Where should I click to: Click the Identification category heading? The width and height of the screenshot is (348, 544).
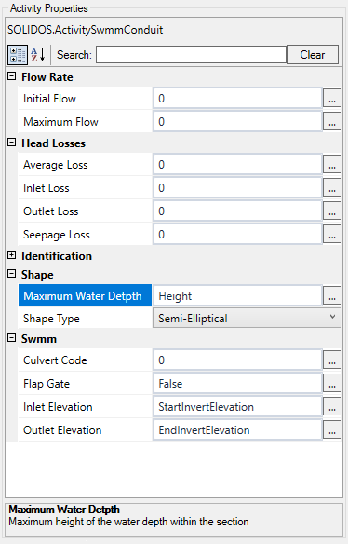tap(57, 256)
